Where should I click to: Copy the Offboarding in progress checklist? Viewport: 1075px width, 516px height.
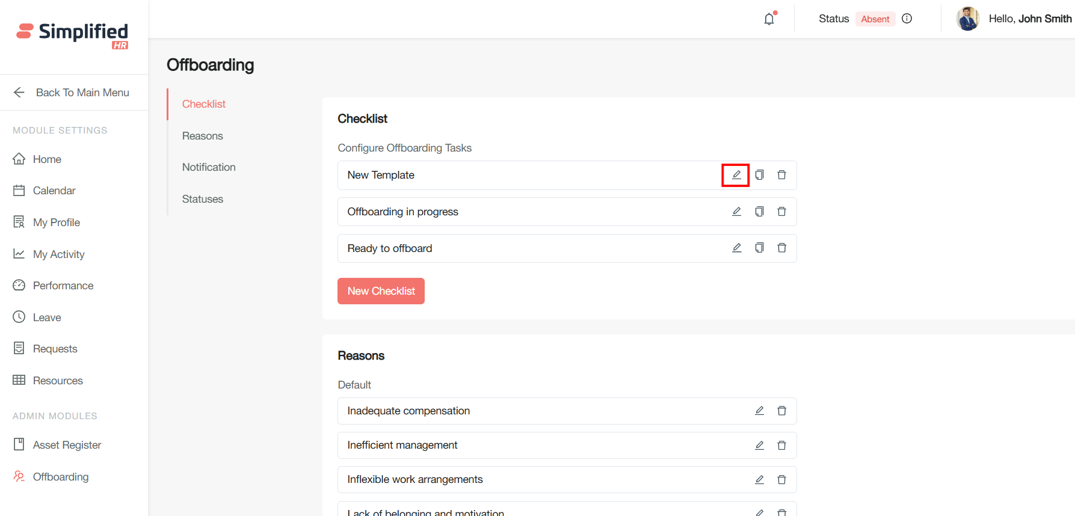[x=759, y=212]
